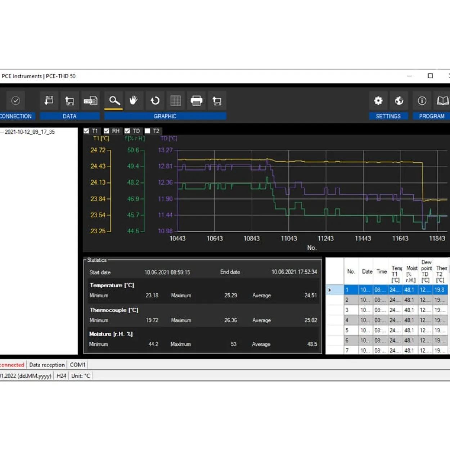Select table row number 5

pyautogui.click(x=387, y=330)
